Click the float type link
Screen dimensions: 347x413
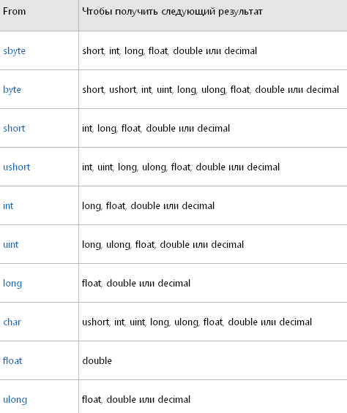[12, 360]
